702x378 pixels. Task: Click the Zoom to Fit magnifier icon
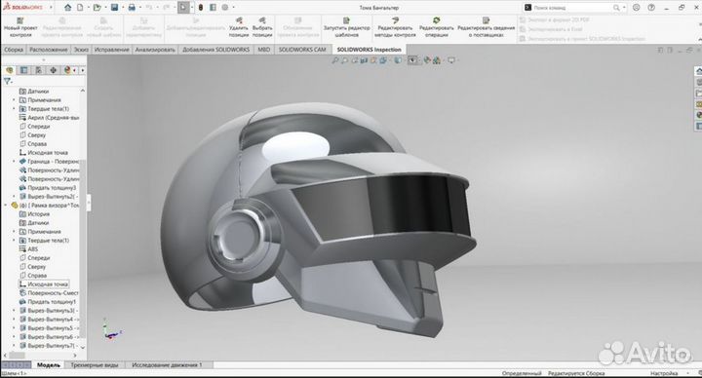[334, 60]
